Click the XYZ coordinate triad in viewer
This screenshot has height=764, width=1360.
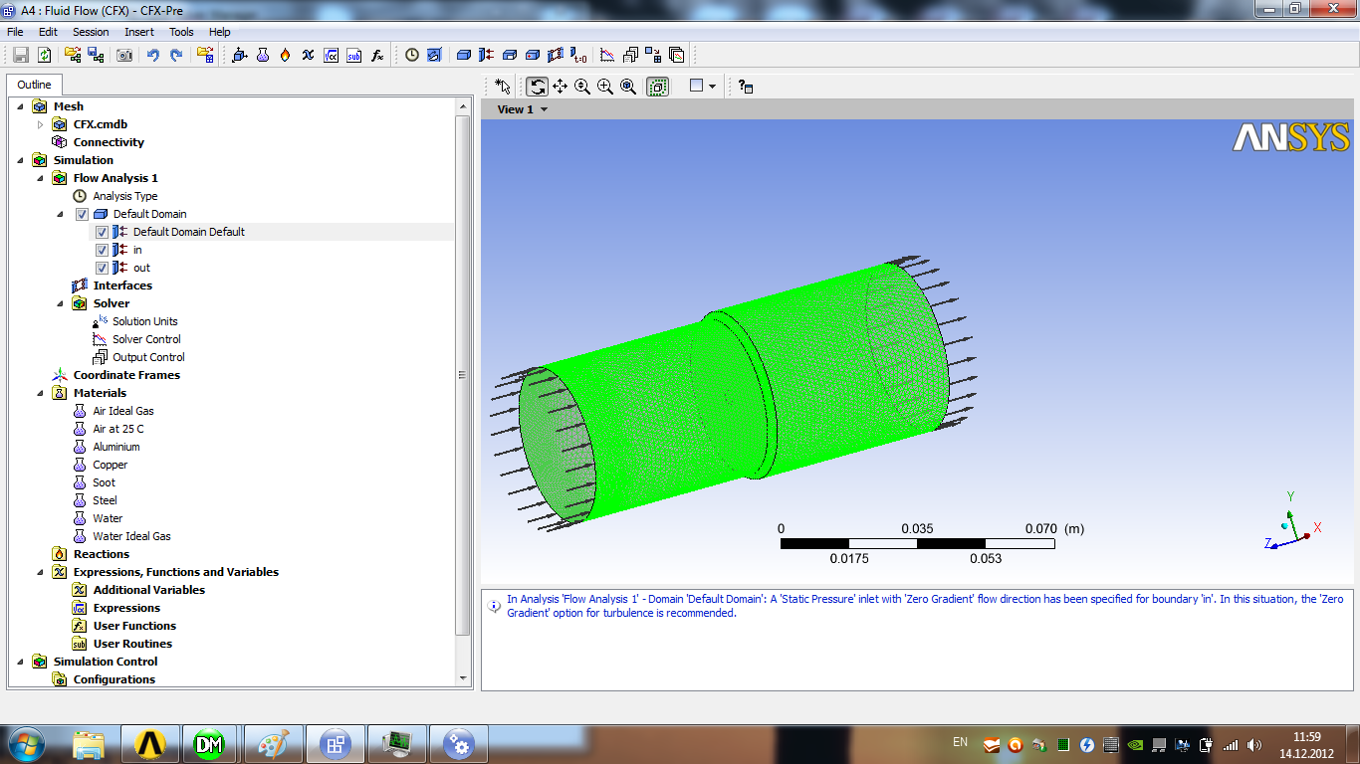1291,522
